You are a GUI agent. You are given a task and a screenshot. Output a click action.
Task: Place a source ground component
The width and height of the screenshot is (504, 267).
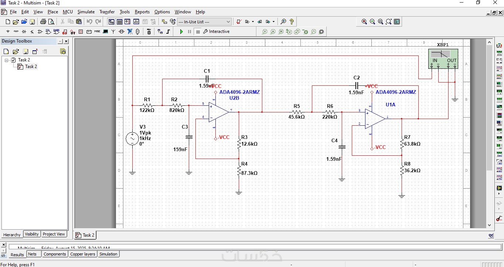point(8,32)
